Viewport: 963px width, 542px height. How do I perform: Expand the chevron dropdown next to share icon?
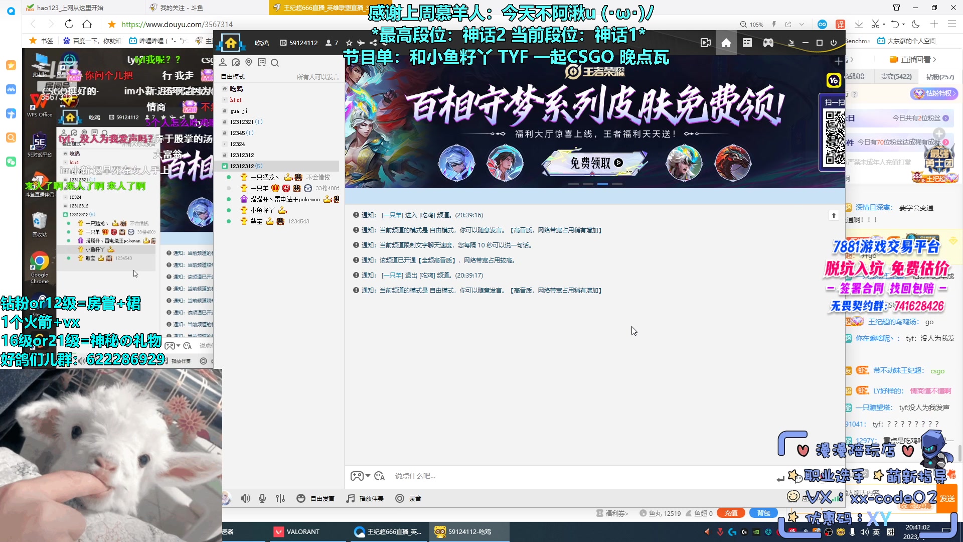[801, 24]
